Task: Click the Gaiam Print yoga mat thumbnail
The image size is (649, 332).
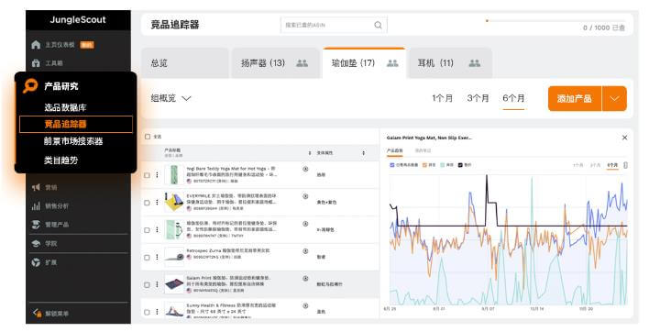Action: (174, 284)
